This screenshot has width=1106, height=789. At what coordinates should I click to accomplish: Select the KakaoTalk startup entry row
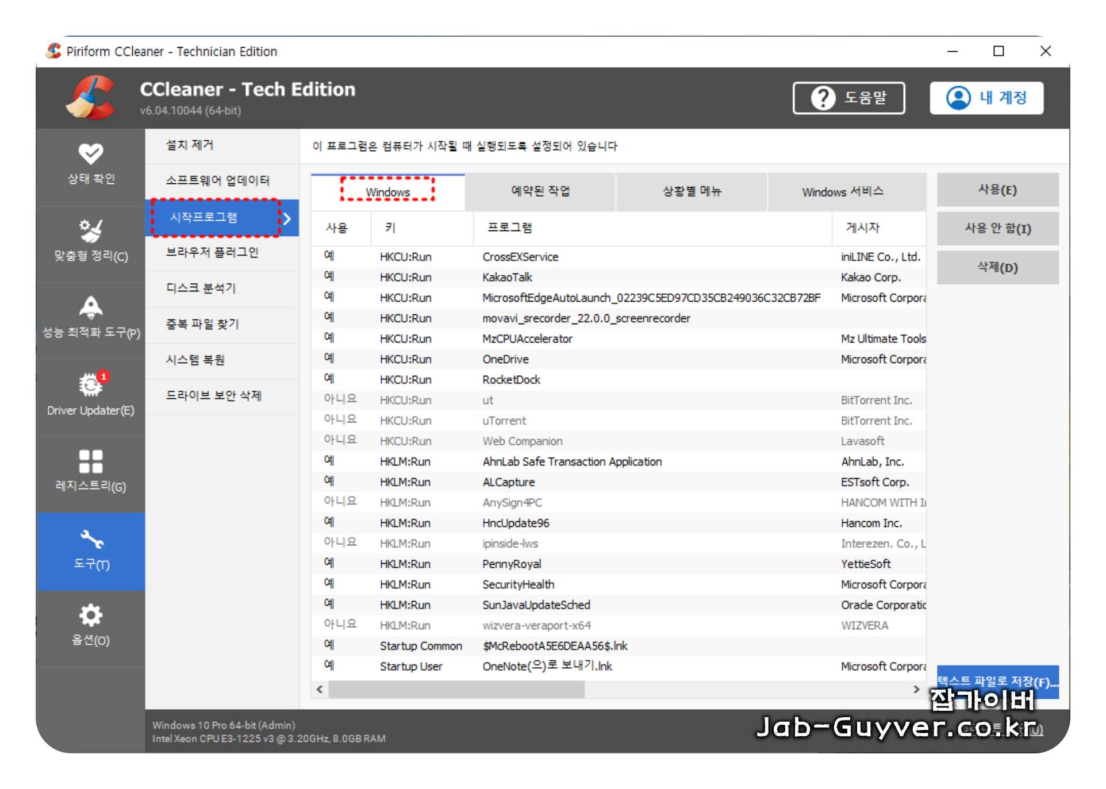(507, 277)
